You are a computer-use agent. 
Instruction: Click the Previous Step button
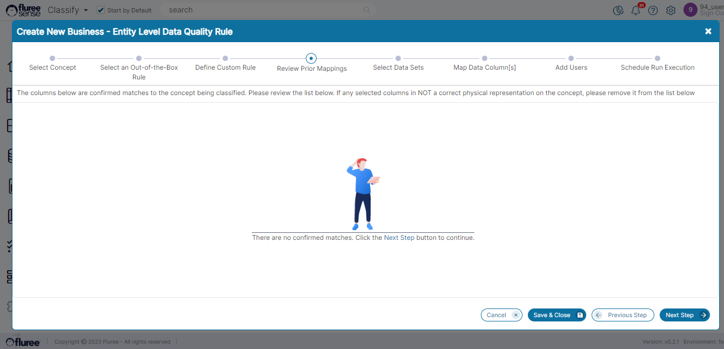click(622, 315)
